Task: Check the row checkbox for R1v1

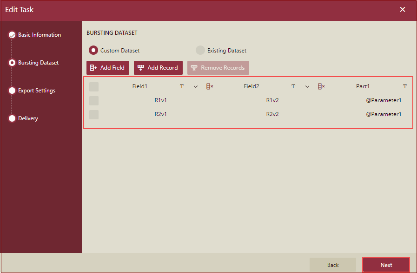Action: [94, 100]
